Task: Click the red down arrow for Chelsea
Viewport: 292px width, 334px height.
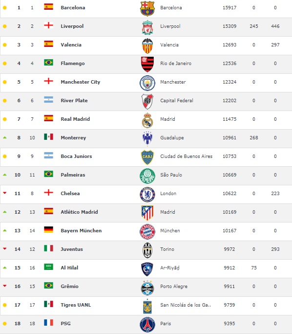Action: pyautogui.click(x=5, y=193)
